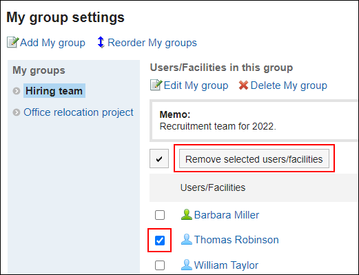Open Barbara Miller's profile link
359x275 pixels.
[x=227, y=215]
